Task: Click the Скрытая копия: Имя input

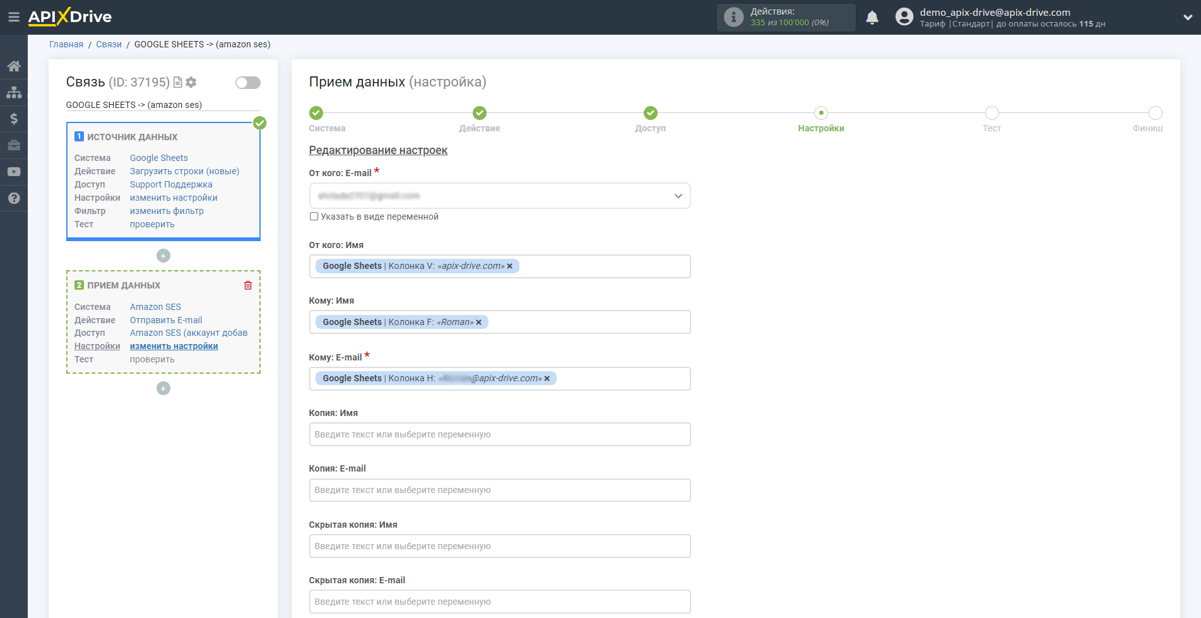Action: click(x=500, y=546)
